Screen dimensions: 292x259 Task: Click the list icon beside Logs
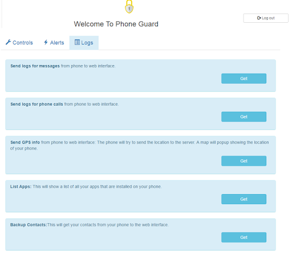(77, 42)
